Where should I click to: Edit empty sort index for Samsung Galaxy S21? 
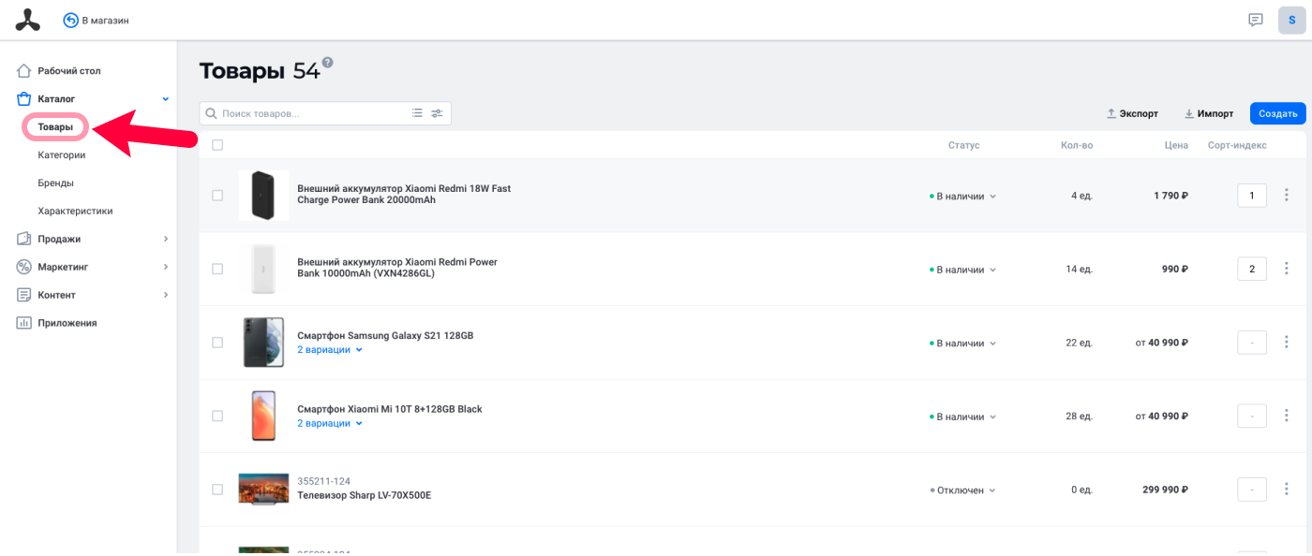coord(1252,343)
